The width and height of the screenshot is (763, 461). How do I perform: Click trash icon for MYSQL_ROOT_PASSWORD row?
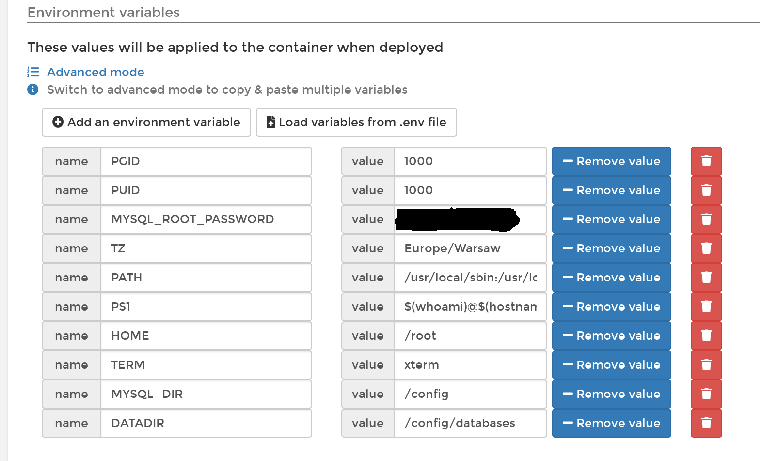(706, 219)
